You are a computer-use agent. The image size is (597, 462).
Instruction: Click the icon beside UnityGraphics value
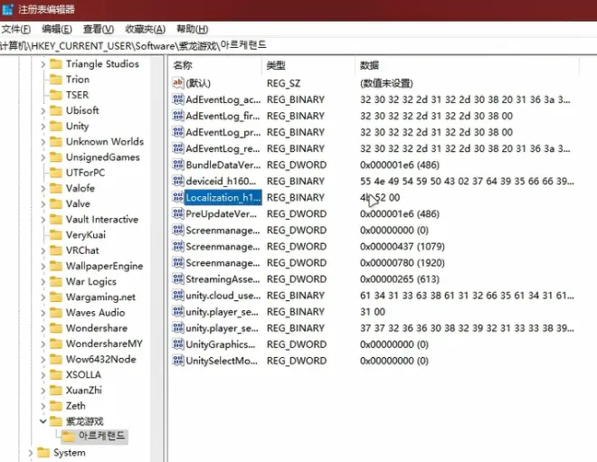pyautogui.click(x=178, y=344)
